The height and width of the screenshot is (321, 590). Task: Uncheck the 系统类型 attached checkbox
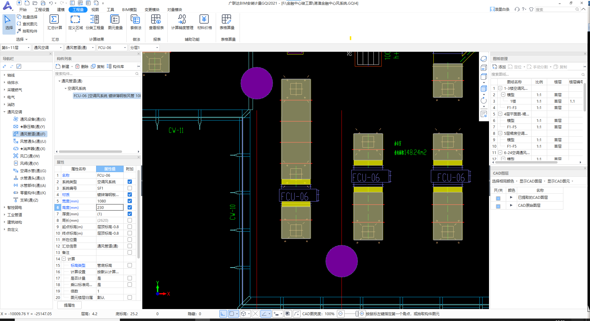point(130,182)
